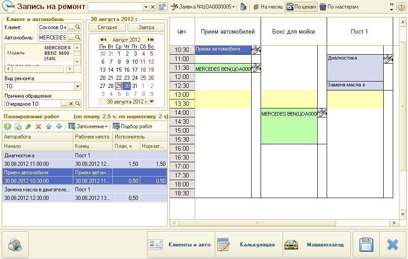The image size is (408, 259).
Task: Clear Причина обращения with the X icon
Action: point(71,104)
